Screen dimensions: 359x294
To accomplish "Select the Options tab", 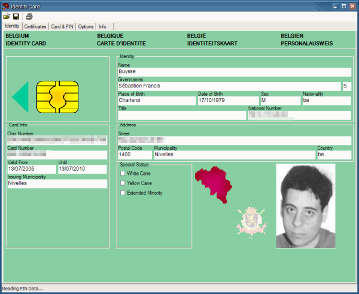I will point(86,27).
